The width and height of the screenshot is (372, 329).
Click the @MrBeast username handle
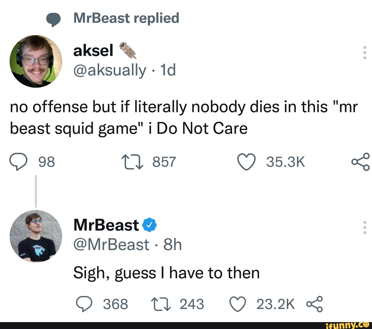[x=110, y=245]
